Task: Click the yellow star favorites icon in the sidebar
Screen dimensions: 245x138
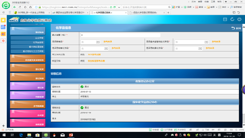Action: (3, 20)
